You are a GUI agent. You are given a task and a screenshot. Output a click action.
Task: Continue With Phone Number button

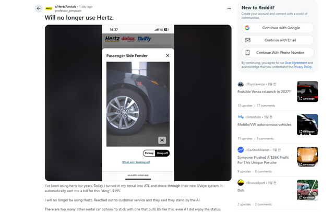278,52
